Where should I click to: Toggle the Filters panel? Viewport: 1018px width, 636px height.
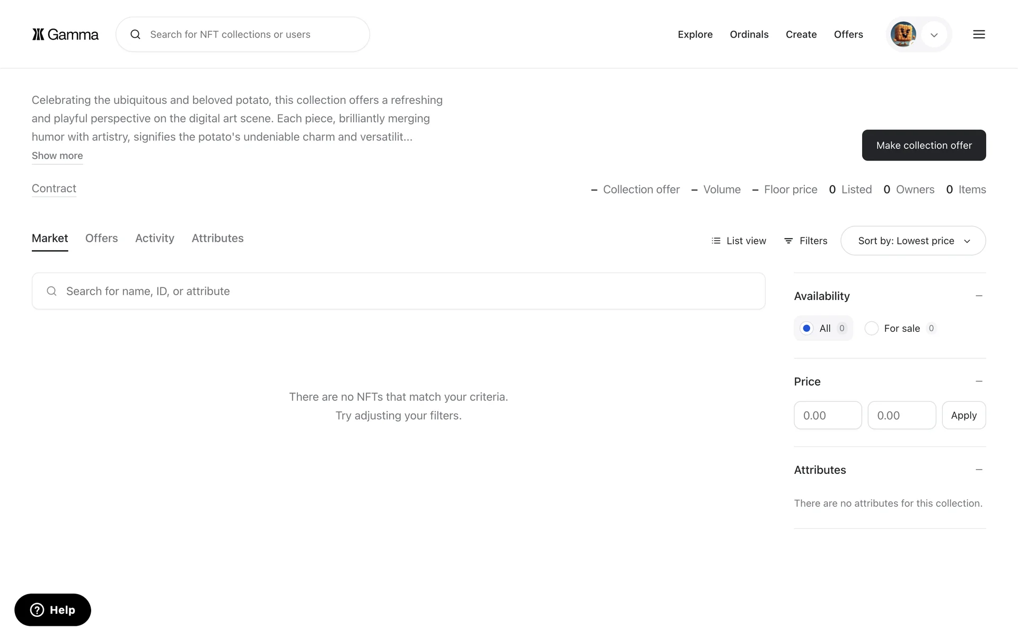pyautogui.click(x=805, y=241)
